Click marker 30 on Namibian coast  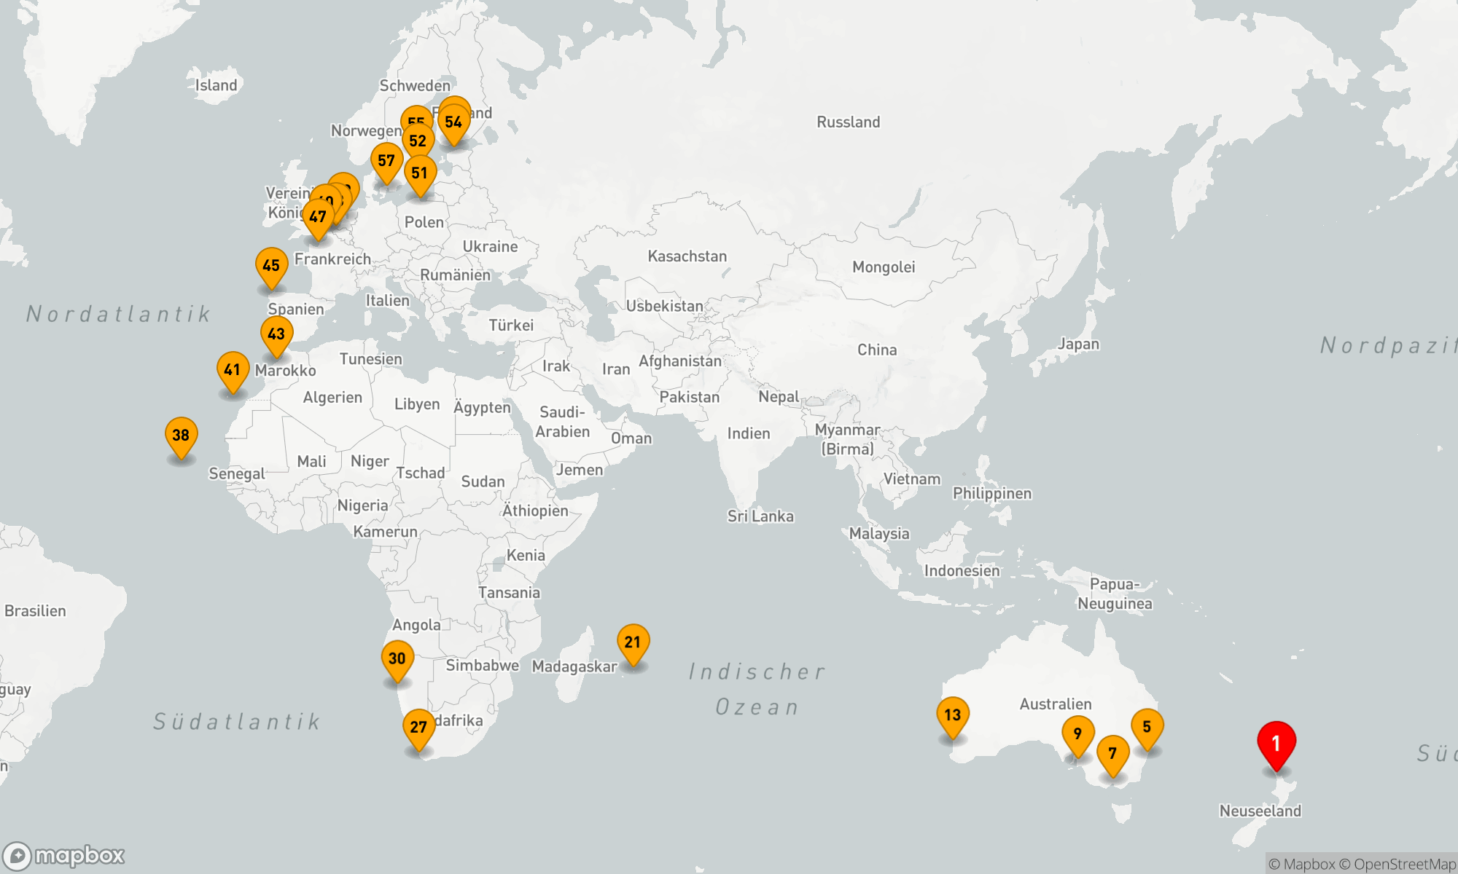pos(397,658)
